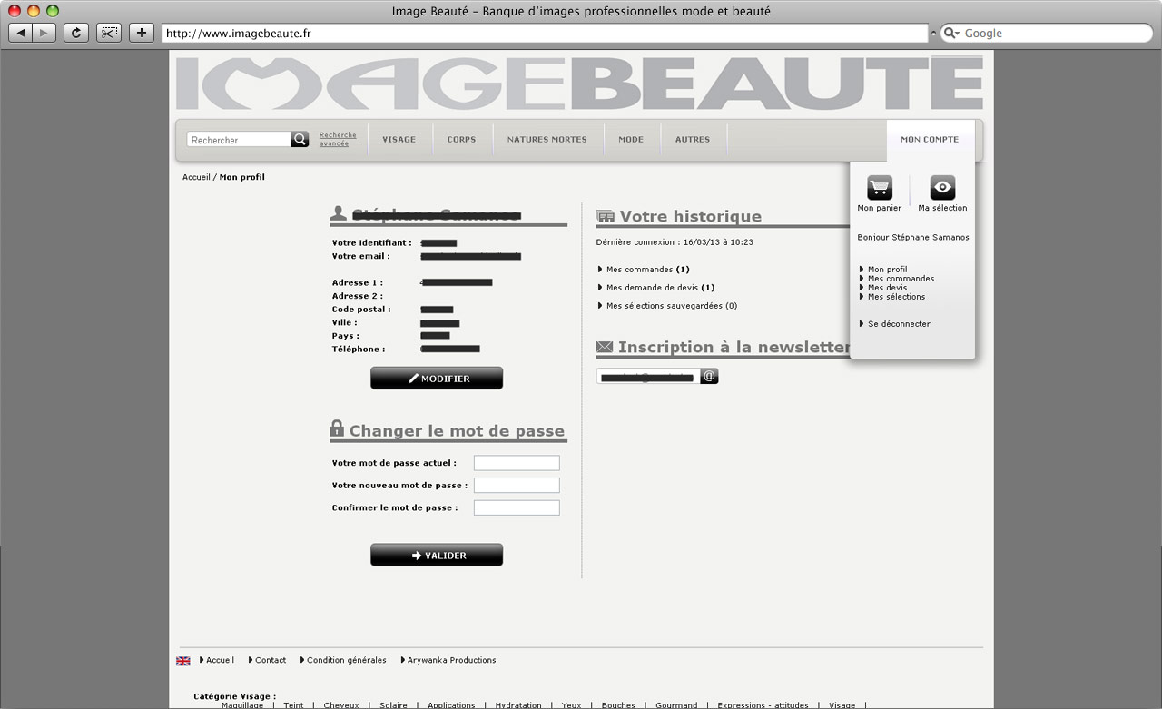
Task: Open the footer Accueil link
Action: tap(217, 661)
